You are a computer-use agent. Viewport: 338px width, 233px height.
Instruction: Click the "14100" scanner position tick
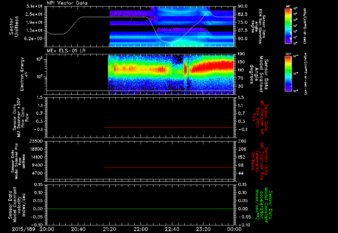36,157
